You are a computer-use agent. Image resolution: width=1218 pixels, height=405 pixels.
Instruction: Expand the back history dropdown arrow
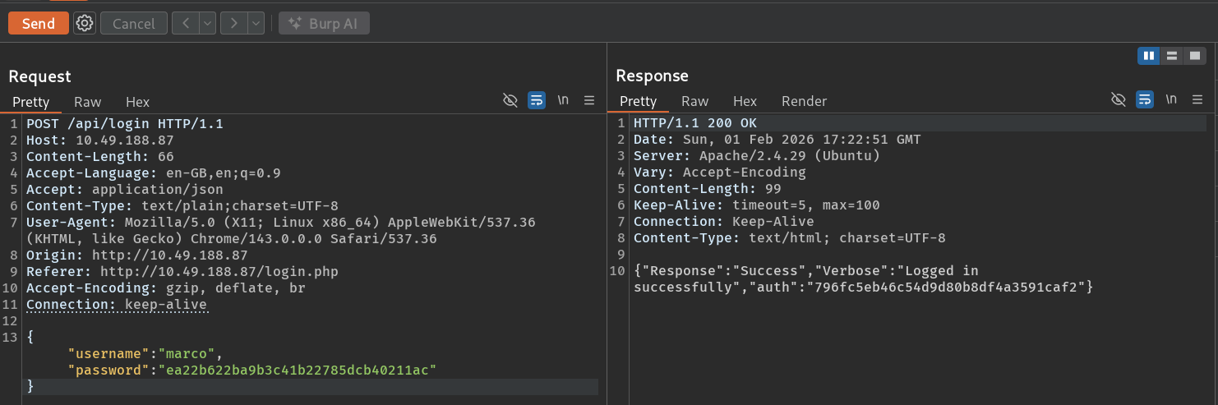[208, 23]
